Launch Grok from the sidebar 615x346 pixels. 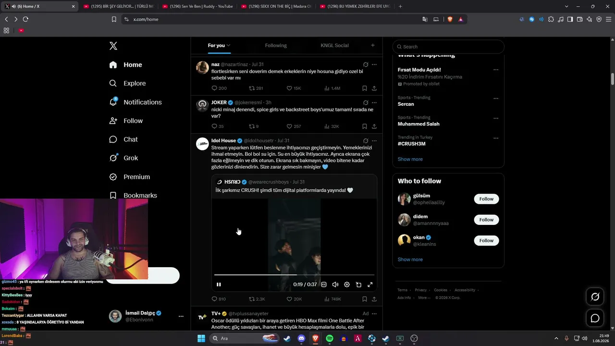pyautogui.click(x=123, y=158)
